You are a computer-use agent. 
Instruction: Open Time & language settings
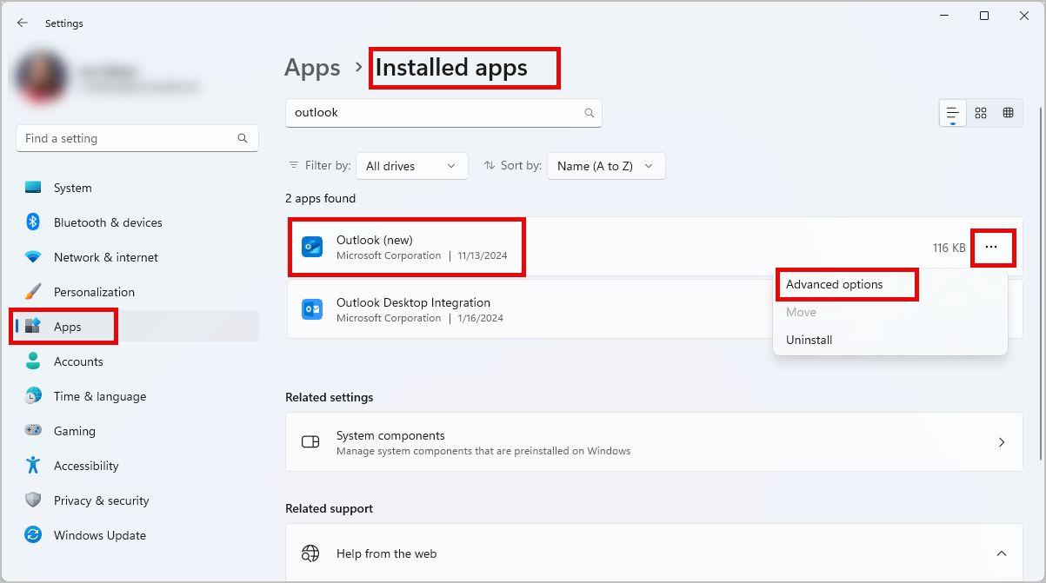pos(137,396)
